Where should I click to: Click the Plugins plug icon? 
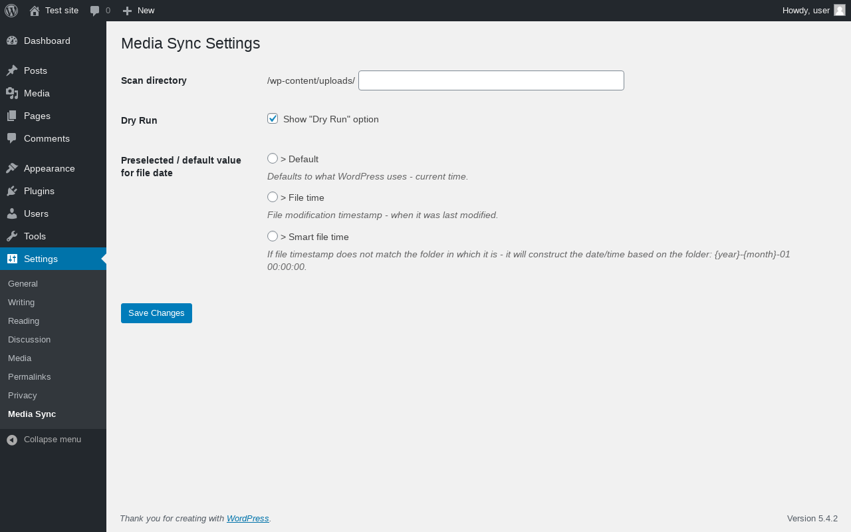pyautogui.click(x=12, y=191)
